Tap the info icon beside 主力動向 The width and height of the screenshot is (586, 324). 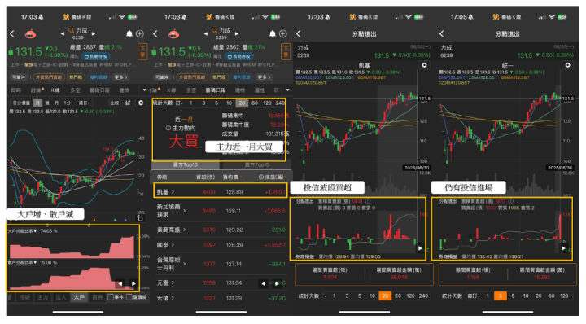168,128
